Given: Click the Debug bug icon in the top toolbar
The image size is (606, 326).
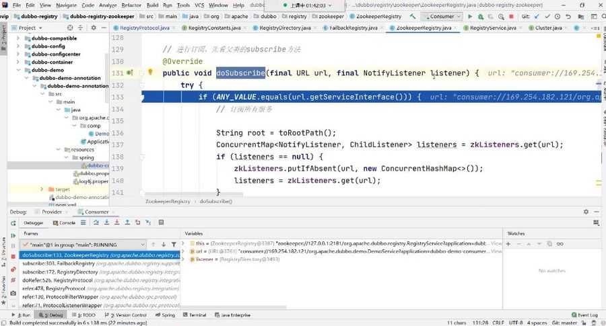Looking at the screenshot, I should click(x=480, y=17).
